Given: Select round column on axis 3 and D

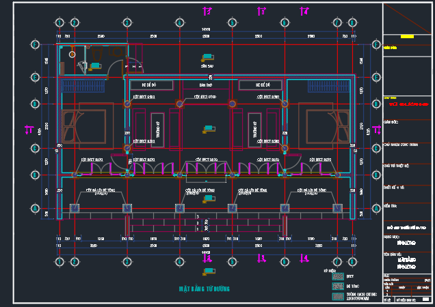Looking at the screenshot, I should point(127,104).
